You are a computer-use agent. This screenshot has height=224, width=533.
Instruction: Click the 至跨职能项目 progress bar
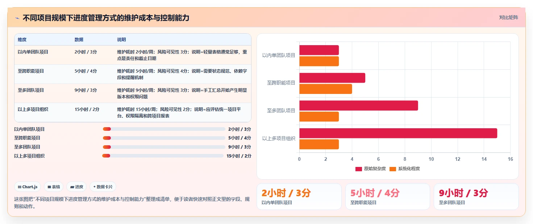pyautogui.click(x=164, y=138)
